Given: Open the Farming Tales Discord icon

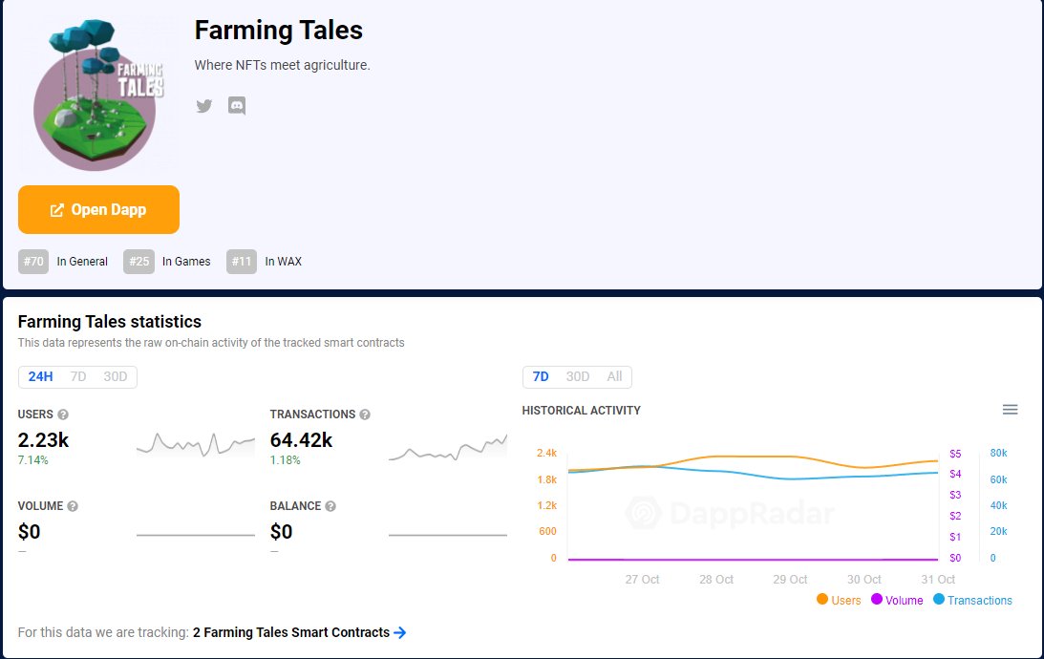Looking at the screenshot, I should [x=236, y=106].
